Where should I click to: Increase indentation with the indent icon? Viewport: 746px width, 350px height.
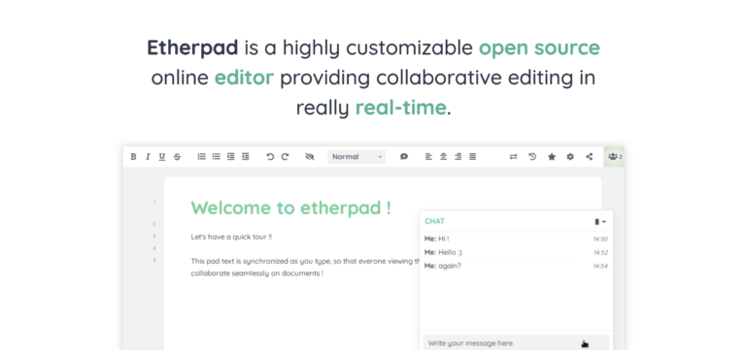tap(231, 157)
